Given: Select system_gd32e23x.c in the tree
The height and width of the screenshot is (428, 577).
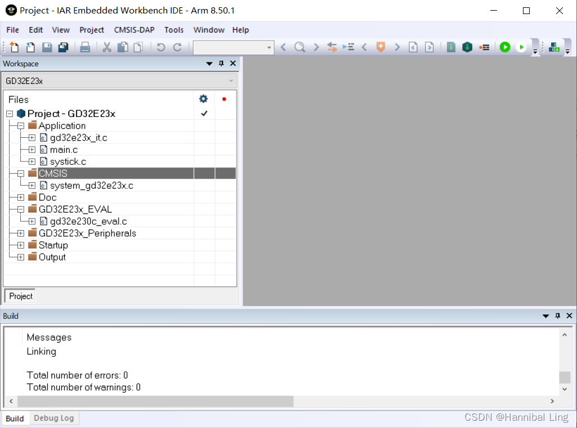Looking at the screenshot, I should point(91,186).
